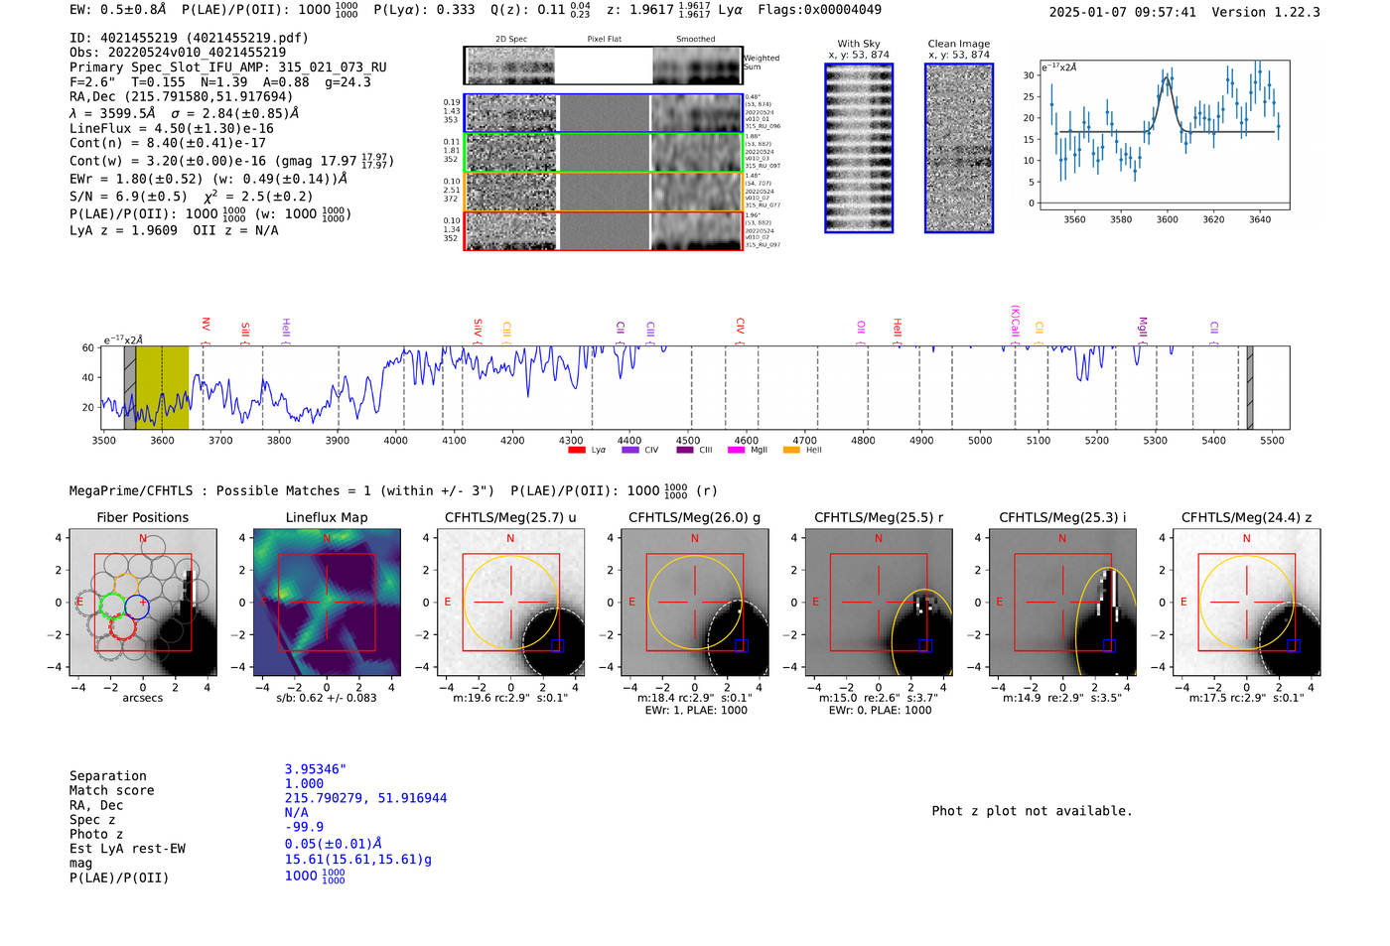Open the Lineflux Map panel
Image resolution: width=1390 pixels, height=946 pixels.
pyautogui.click(x=327, y=603)
